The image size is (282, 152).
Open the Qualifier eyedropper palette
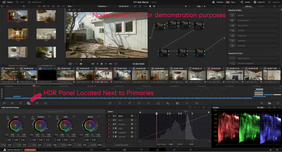(x=129, y=103)
